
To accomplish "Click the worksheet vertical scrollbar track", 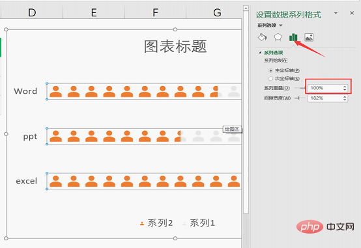I will (x=246, y=230).
